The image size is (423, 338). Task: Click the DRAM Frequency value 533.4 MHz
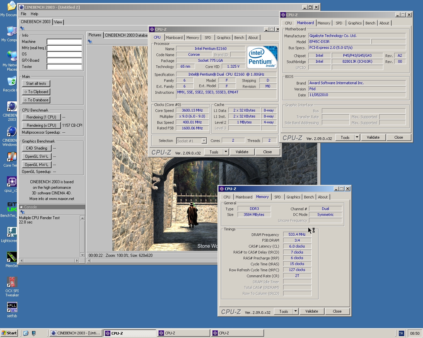297,234
